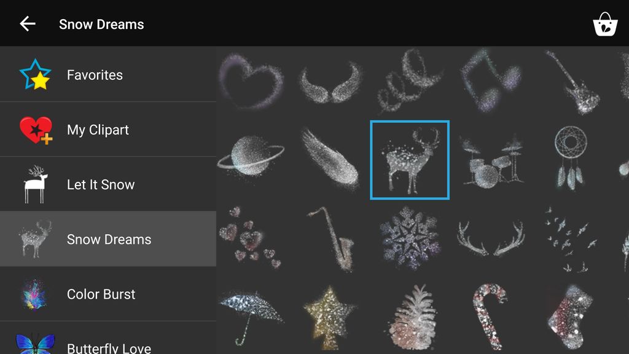629x354 pixels.
Task: Open the Favorites category
Action: (x=108, y=74)
